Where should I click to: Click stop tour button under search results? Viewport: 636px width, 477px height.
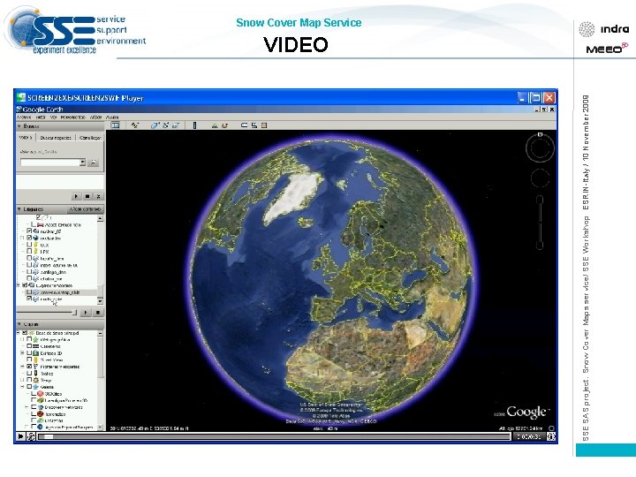[87, 196]
